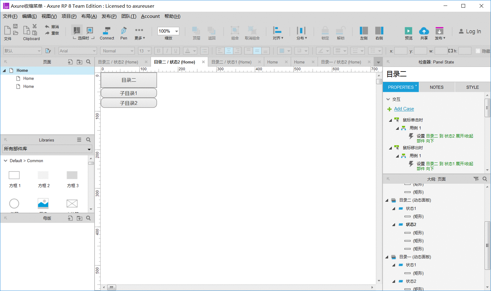Search in the 页面 panel
The width and height of the screenshot is (491, 291).
(88, 62)
